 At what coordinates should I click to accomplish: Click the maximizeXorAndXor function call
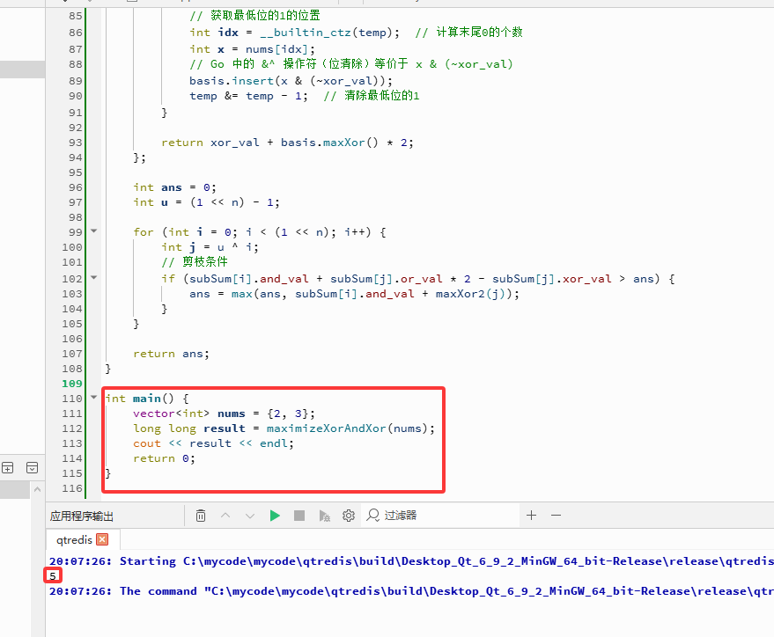[x=326, y=428]
